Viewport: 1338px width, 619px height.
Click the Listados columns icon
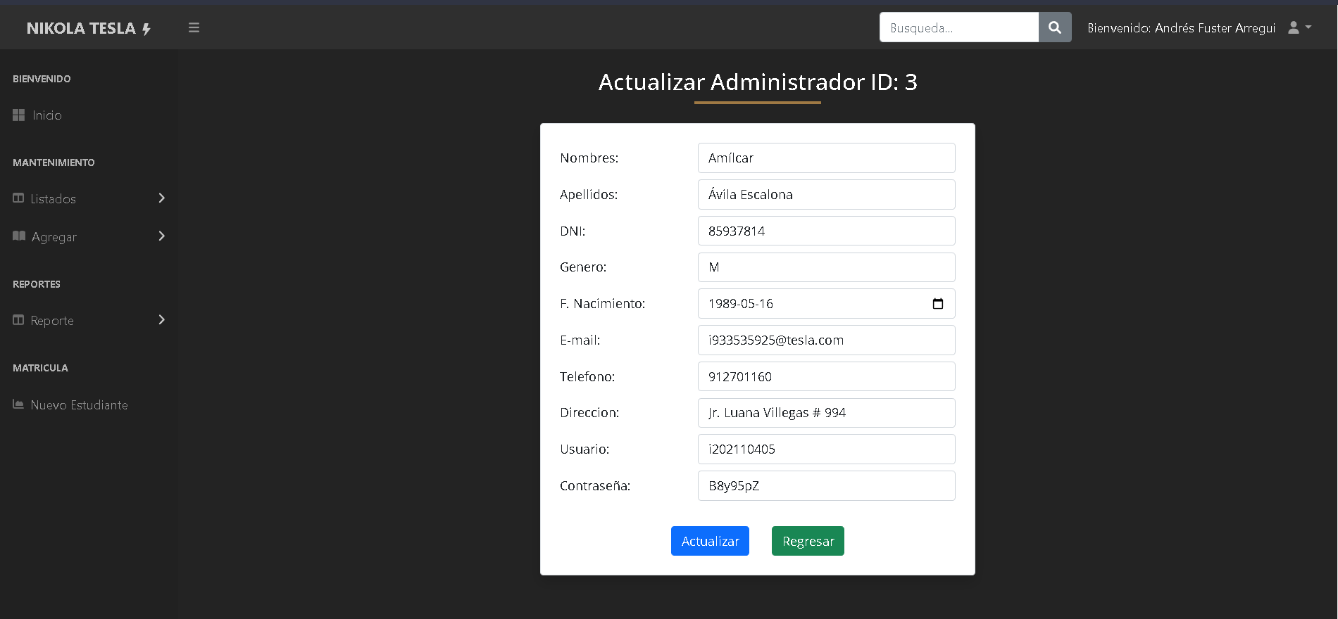click(x=18, y=198)
